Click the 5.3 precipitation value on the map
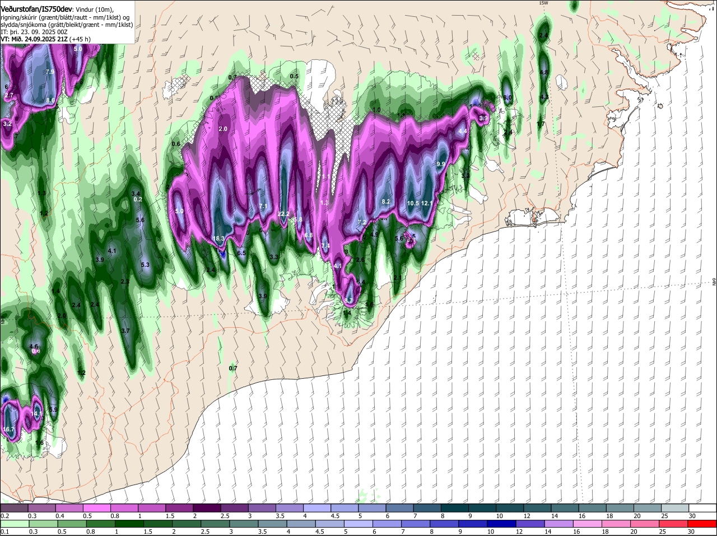 coord(145,264)
